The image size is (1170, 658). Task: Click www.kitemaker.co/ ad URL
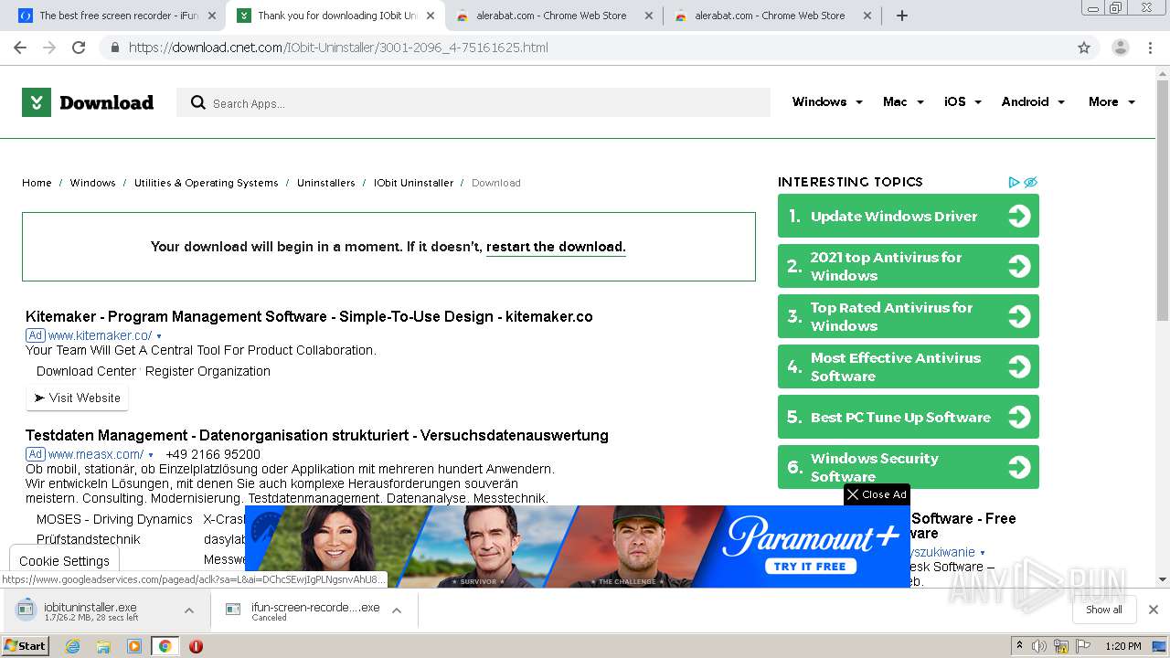point(100,336)
